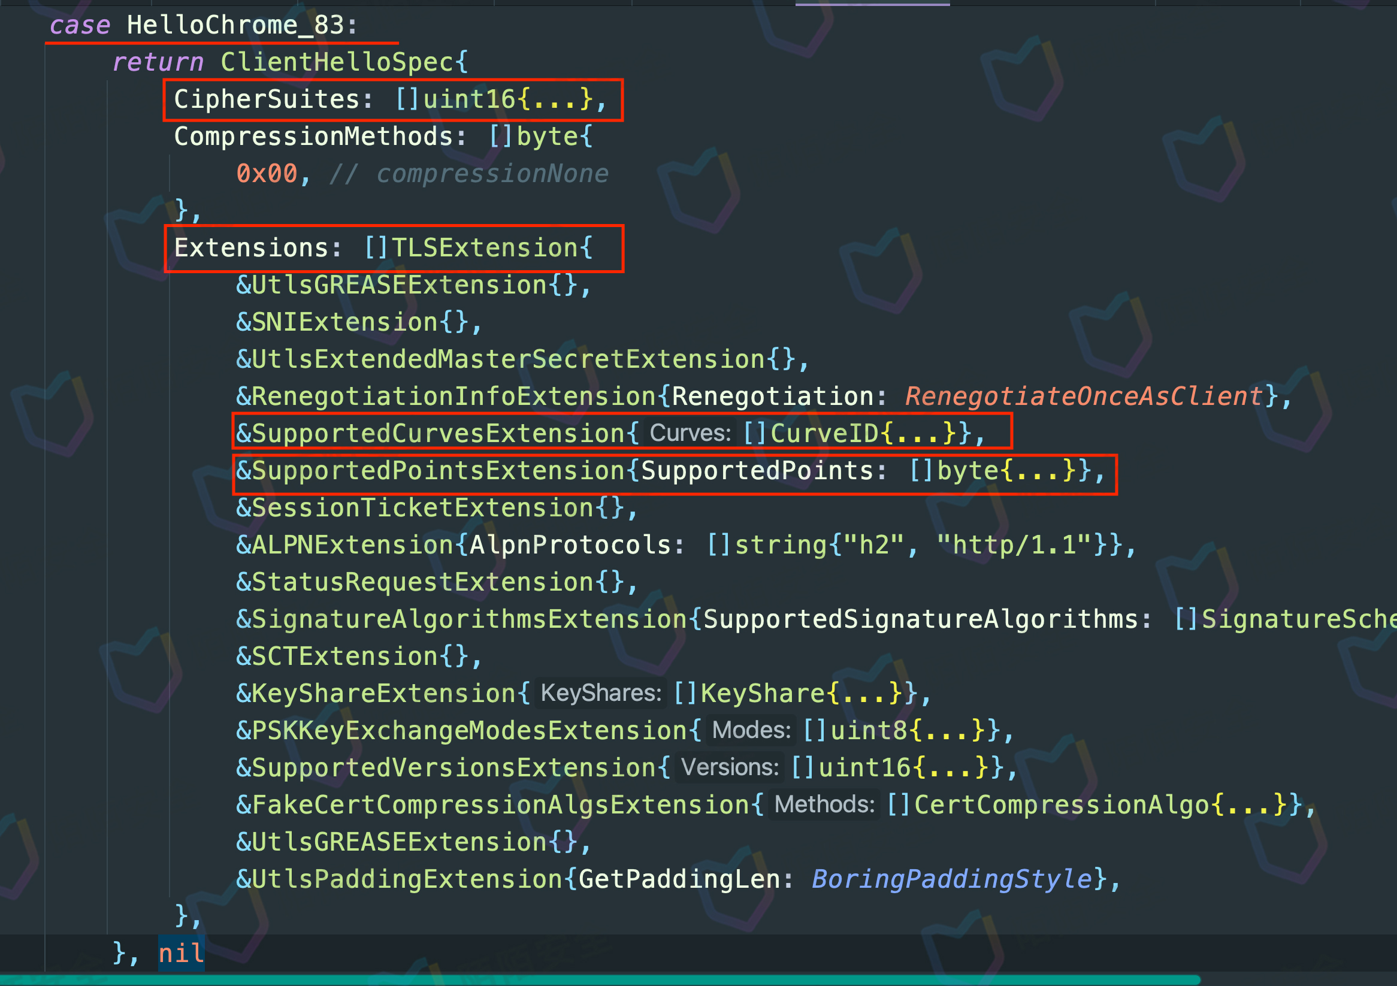Image resolution: width=1397 pixels, height=986 pixels.
Task: Click the Methods: inlay hint
Action: pyautogui.click(x=824, y=804)
